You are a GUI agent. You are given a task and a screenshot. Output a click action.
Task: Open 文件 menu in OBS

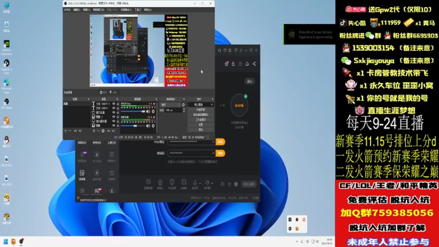pyautogui.click(x=67, y=10)
